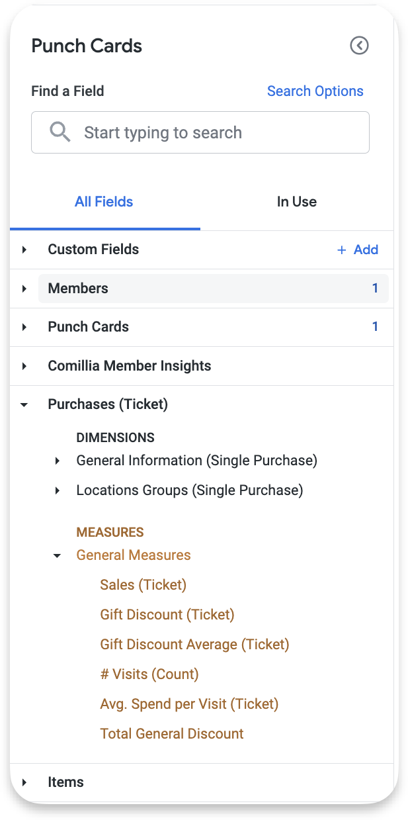
Task: Select the Sales (Ticket) measure
Action: [143, 585]
